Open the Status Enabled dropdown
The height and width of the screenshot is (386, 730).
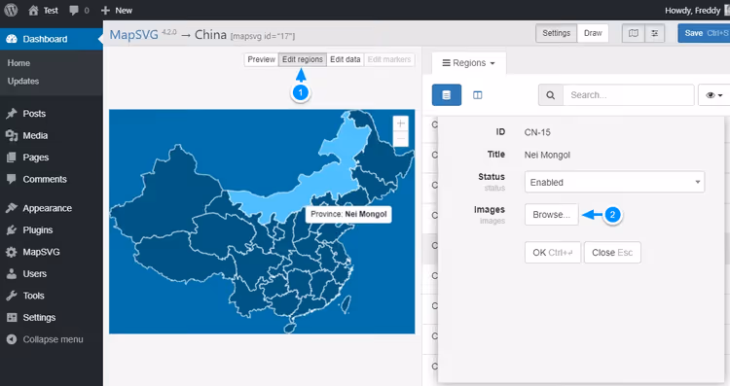tap(614, 182)
